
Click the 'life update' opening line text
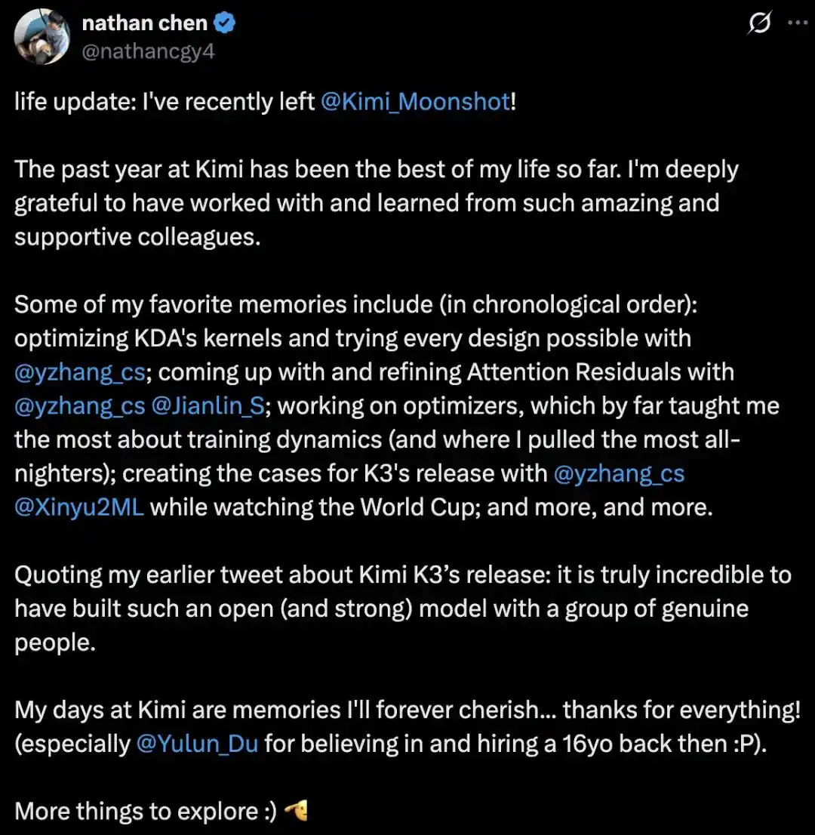tap(265, 101)
